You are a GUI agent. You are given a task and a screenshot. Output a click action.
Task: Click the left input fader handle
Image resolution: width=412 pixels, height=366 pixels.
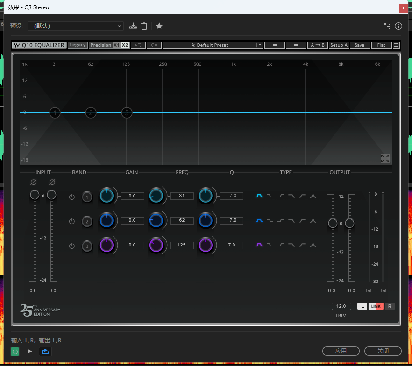point(35,195)
